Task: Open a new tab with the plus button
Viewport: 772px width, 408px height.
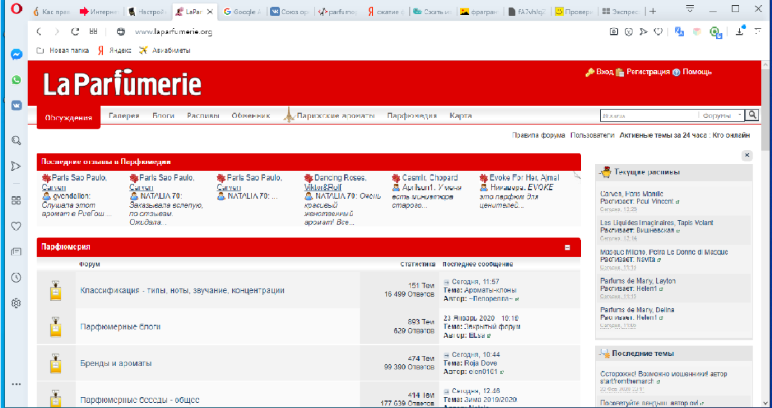Action: (652, 12)
